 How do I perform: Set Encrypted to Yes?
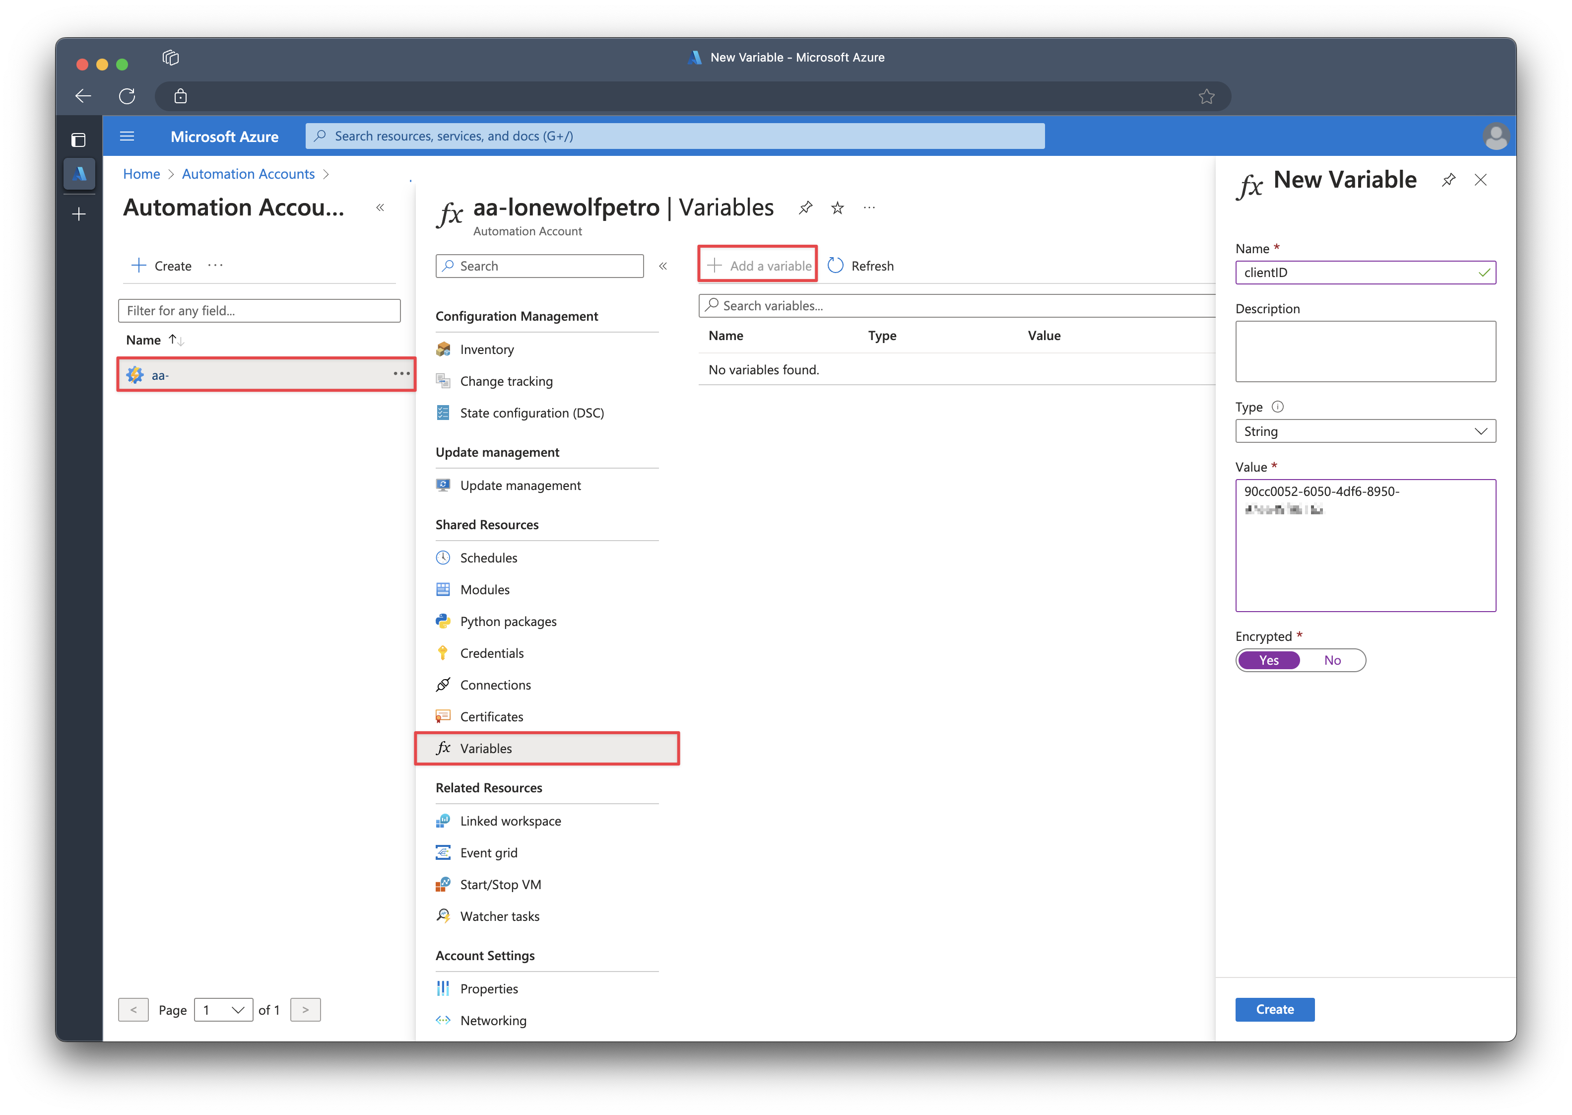pyautogui.click(x=1269, y=660)
